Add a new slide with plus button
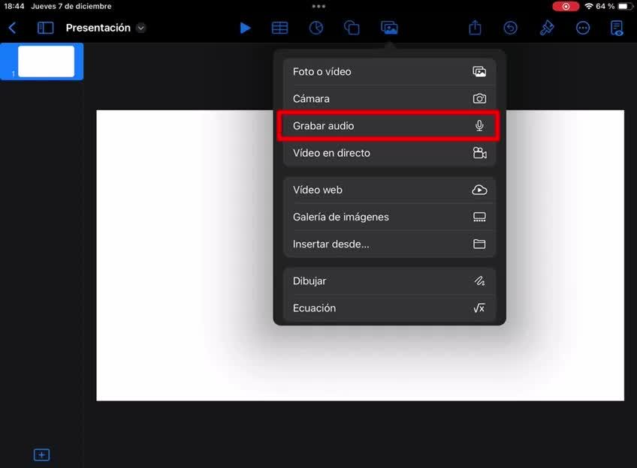This screenshot has width=637, height=468. point(41,454)
